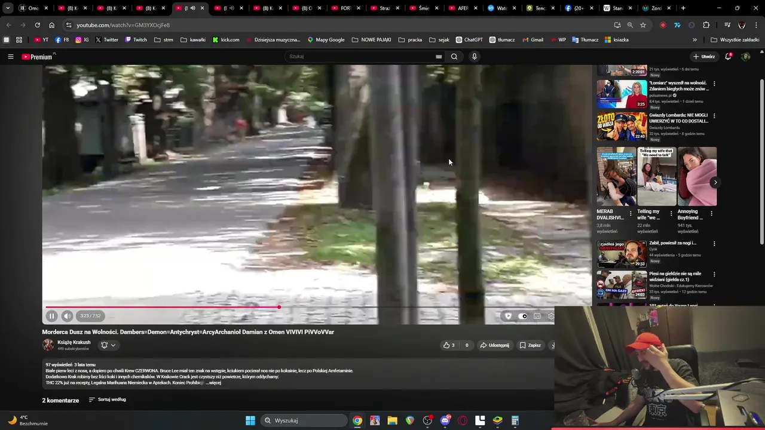Viewport: 765px width, 430px height.
Task: Click the Wyszukaj taskbar search box
Action: (305, 420)
